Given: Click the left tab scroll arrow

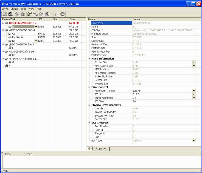Looking at the screenshot, I should click(x=88, y=149).
